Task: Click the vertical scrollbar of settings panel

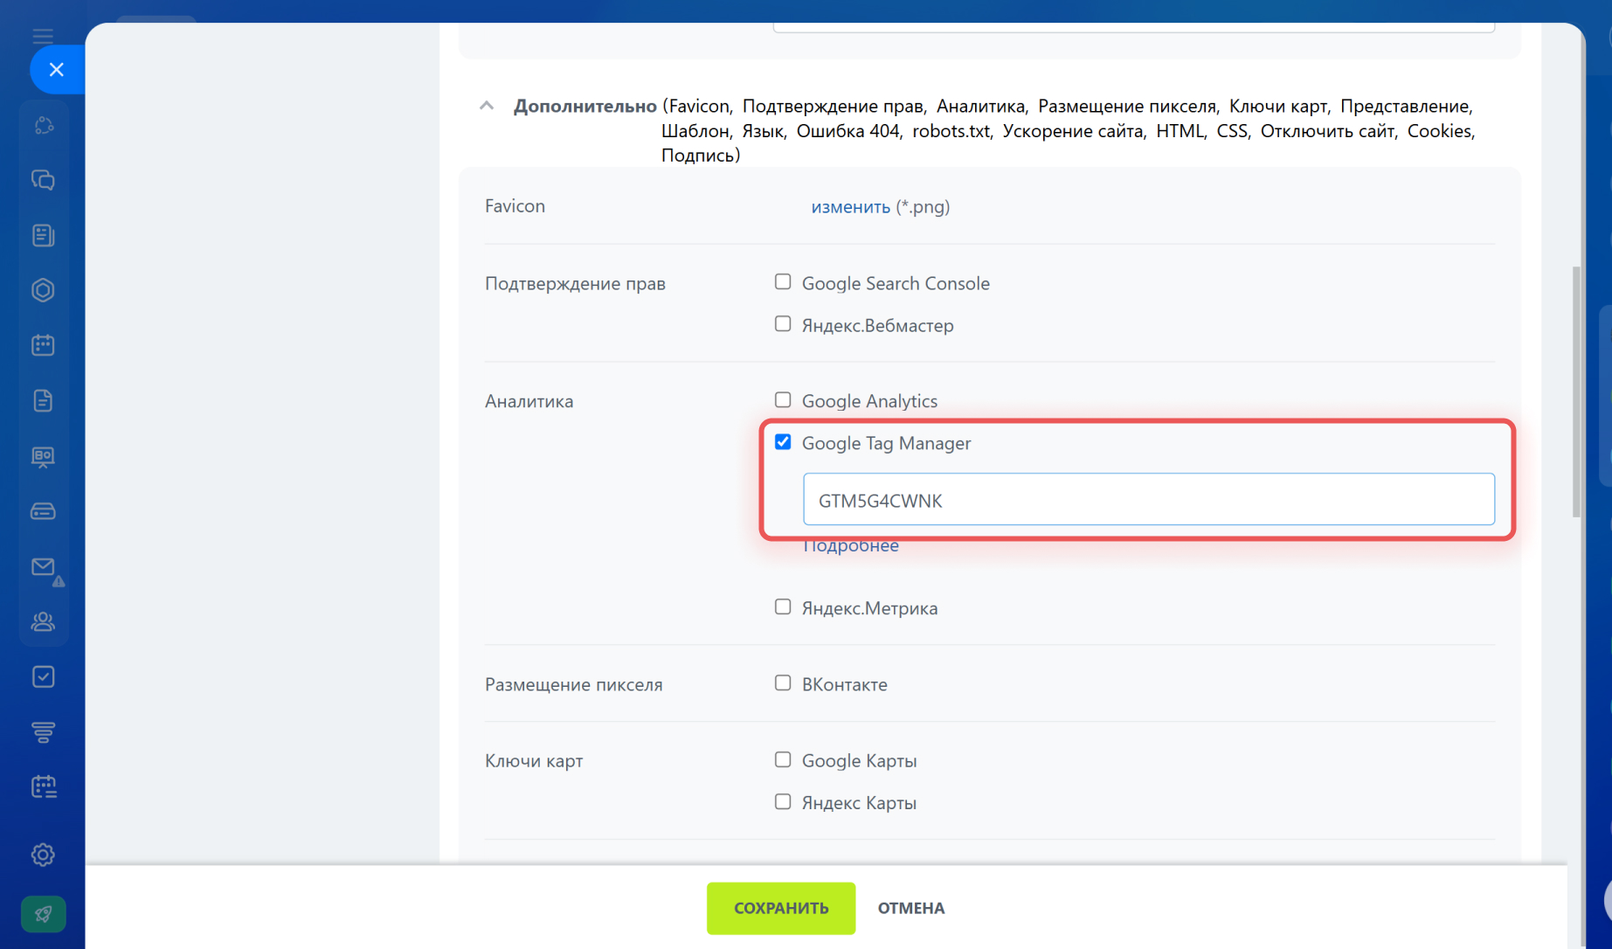Action: tap(1576, 391)
